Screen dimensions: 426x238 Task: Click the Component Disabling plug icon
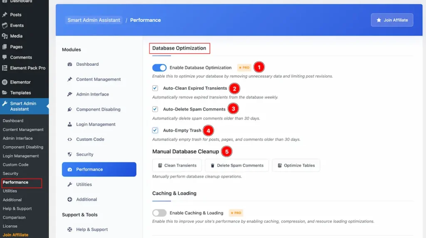coord(70,109)
